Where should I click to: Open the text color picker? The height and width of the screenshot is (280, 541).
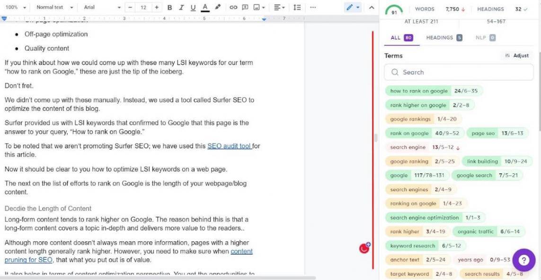pos(205,8)
